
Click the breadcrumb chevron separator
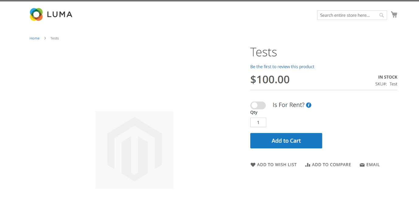(x=45, y=38)
